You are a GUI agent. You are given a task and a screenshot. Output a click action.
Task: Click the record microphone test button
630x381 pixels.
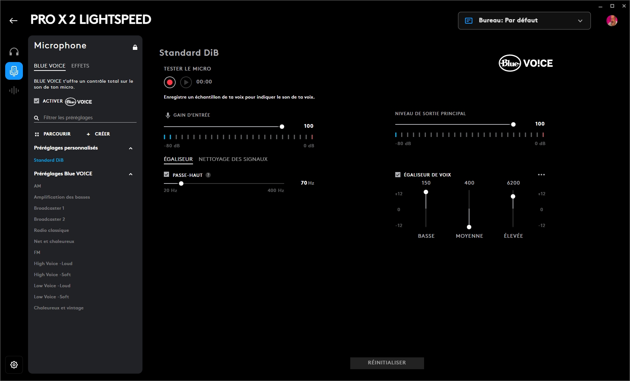click(x=170, y=82)
